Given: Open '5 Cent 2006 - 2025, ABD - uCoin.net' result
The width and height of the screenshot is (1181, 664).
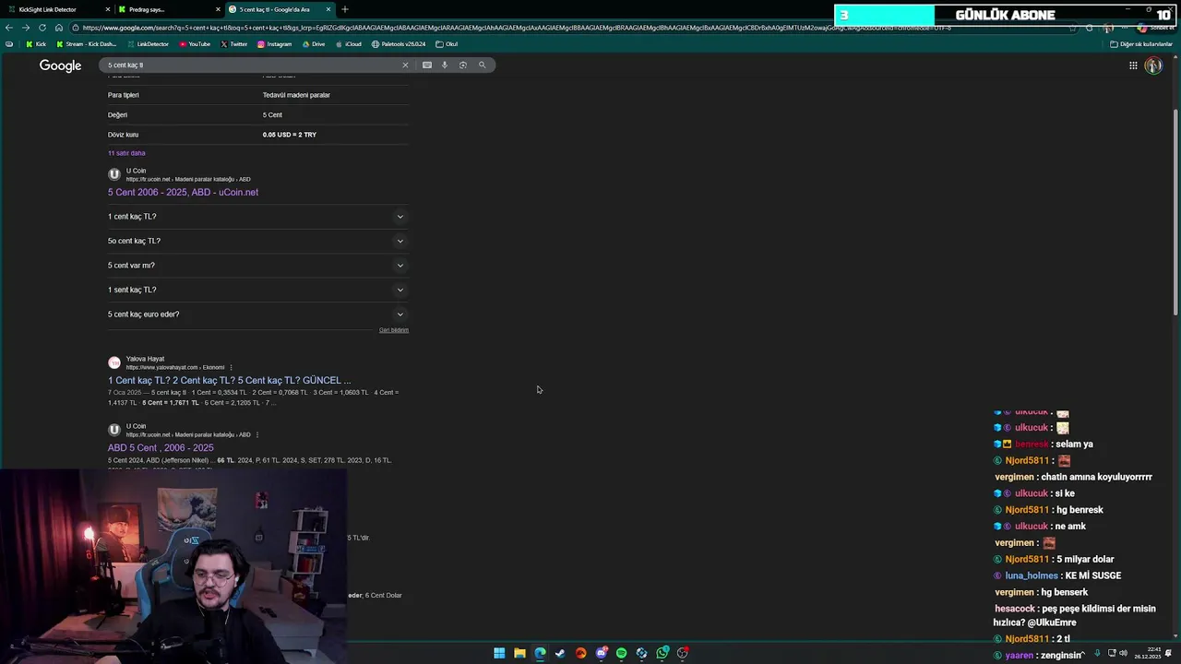Looking at the screenshot, I should click(183, 193).
